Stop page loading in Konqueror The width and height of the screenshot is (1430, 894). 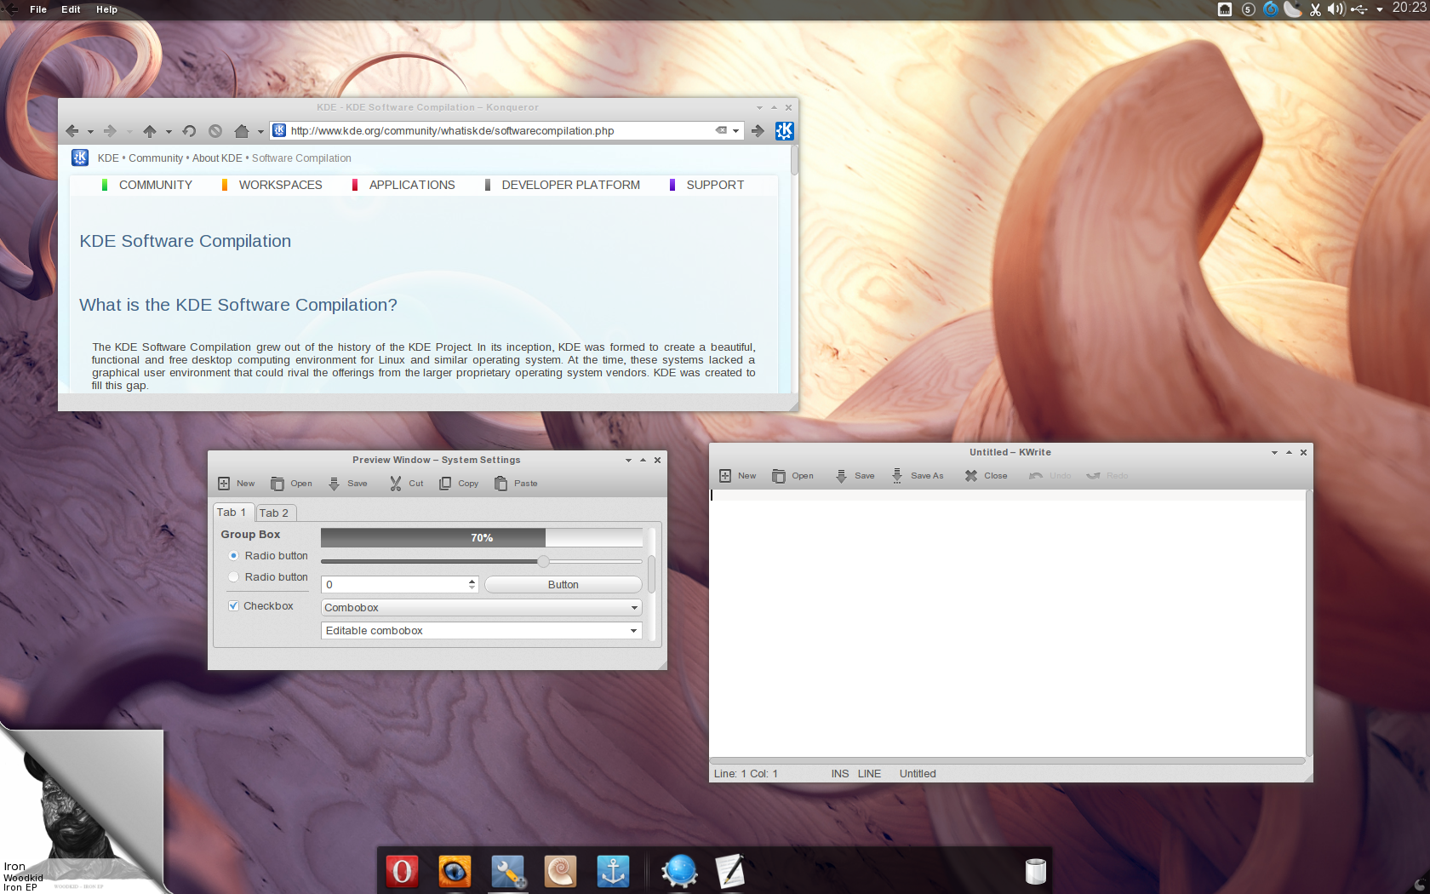(215, 131)
